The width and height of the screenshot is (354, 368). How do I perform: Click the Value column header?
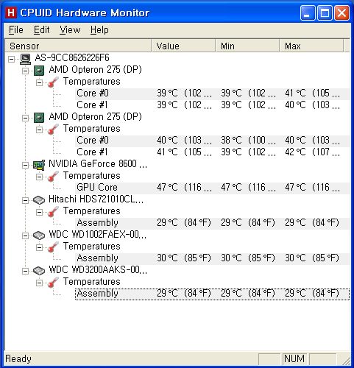click(x=183, y=46)
